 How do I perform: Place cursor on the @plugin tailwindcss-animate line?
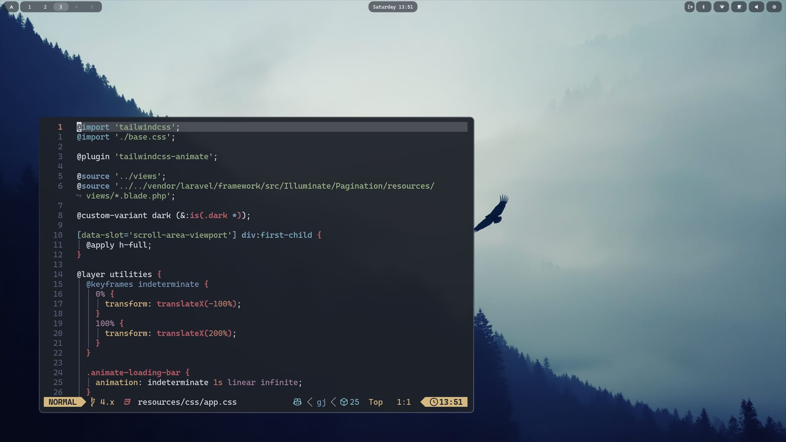[x=147, y=156]
